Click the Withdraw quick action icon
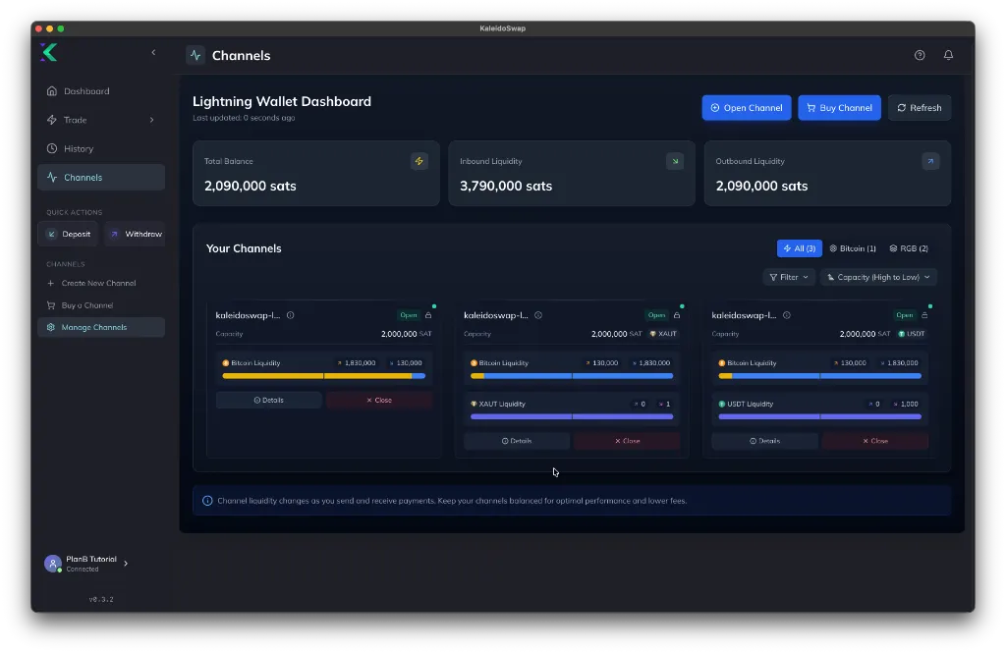Viewport: 1006px width, 653px height. [x=116, y=234]
